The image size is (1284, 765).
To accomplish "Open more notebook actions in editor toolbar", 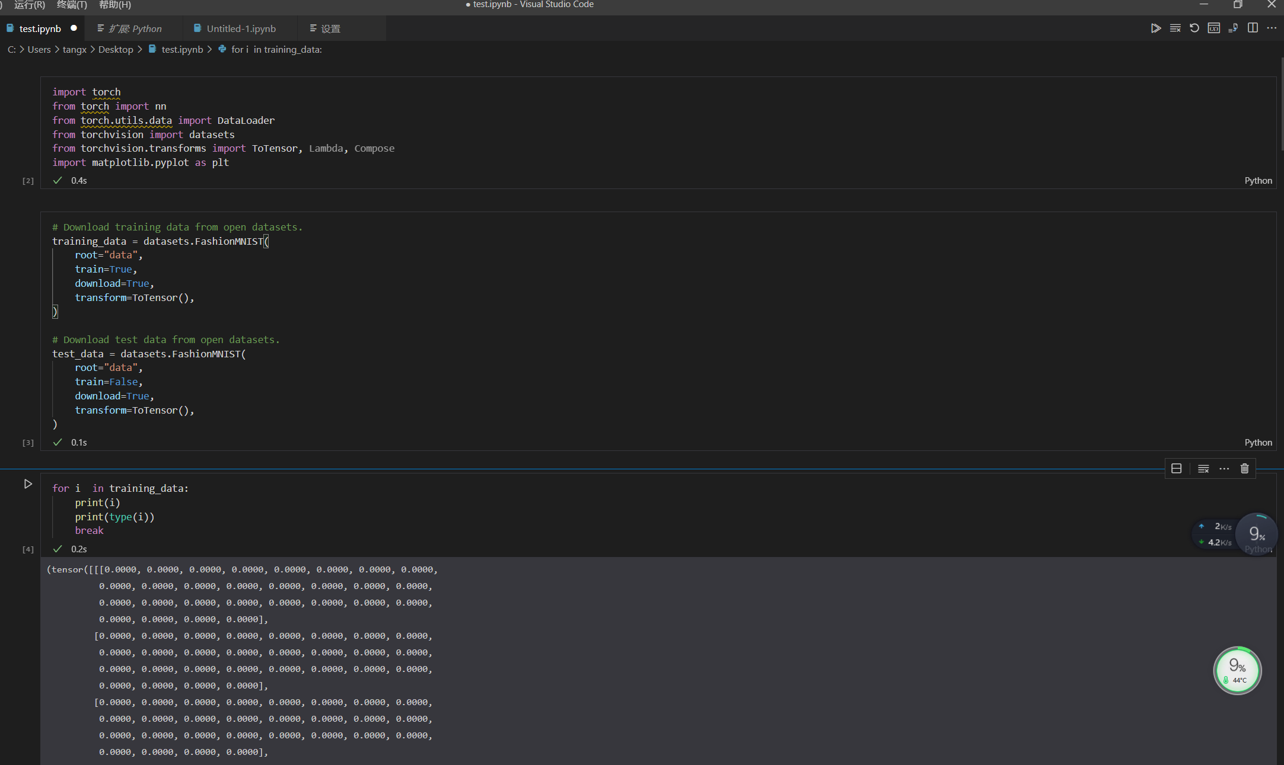I will (1272, 28).
